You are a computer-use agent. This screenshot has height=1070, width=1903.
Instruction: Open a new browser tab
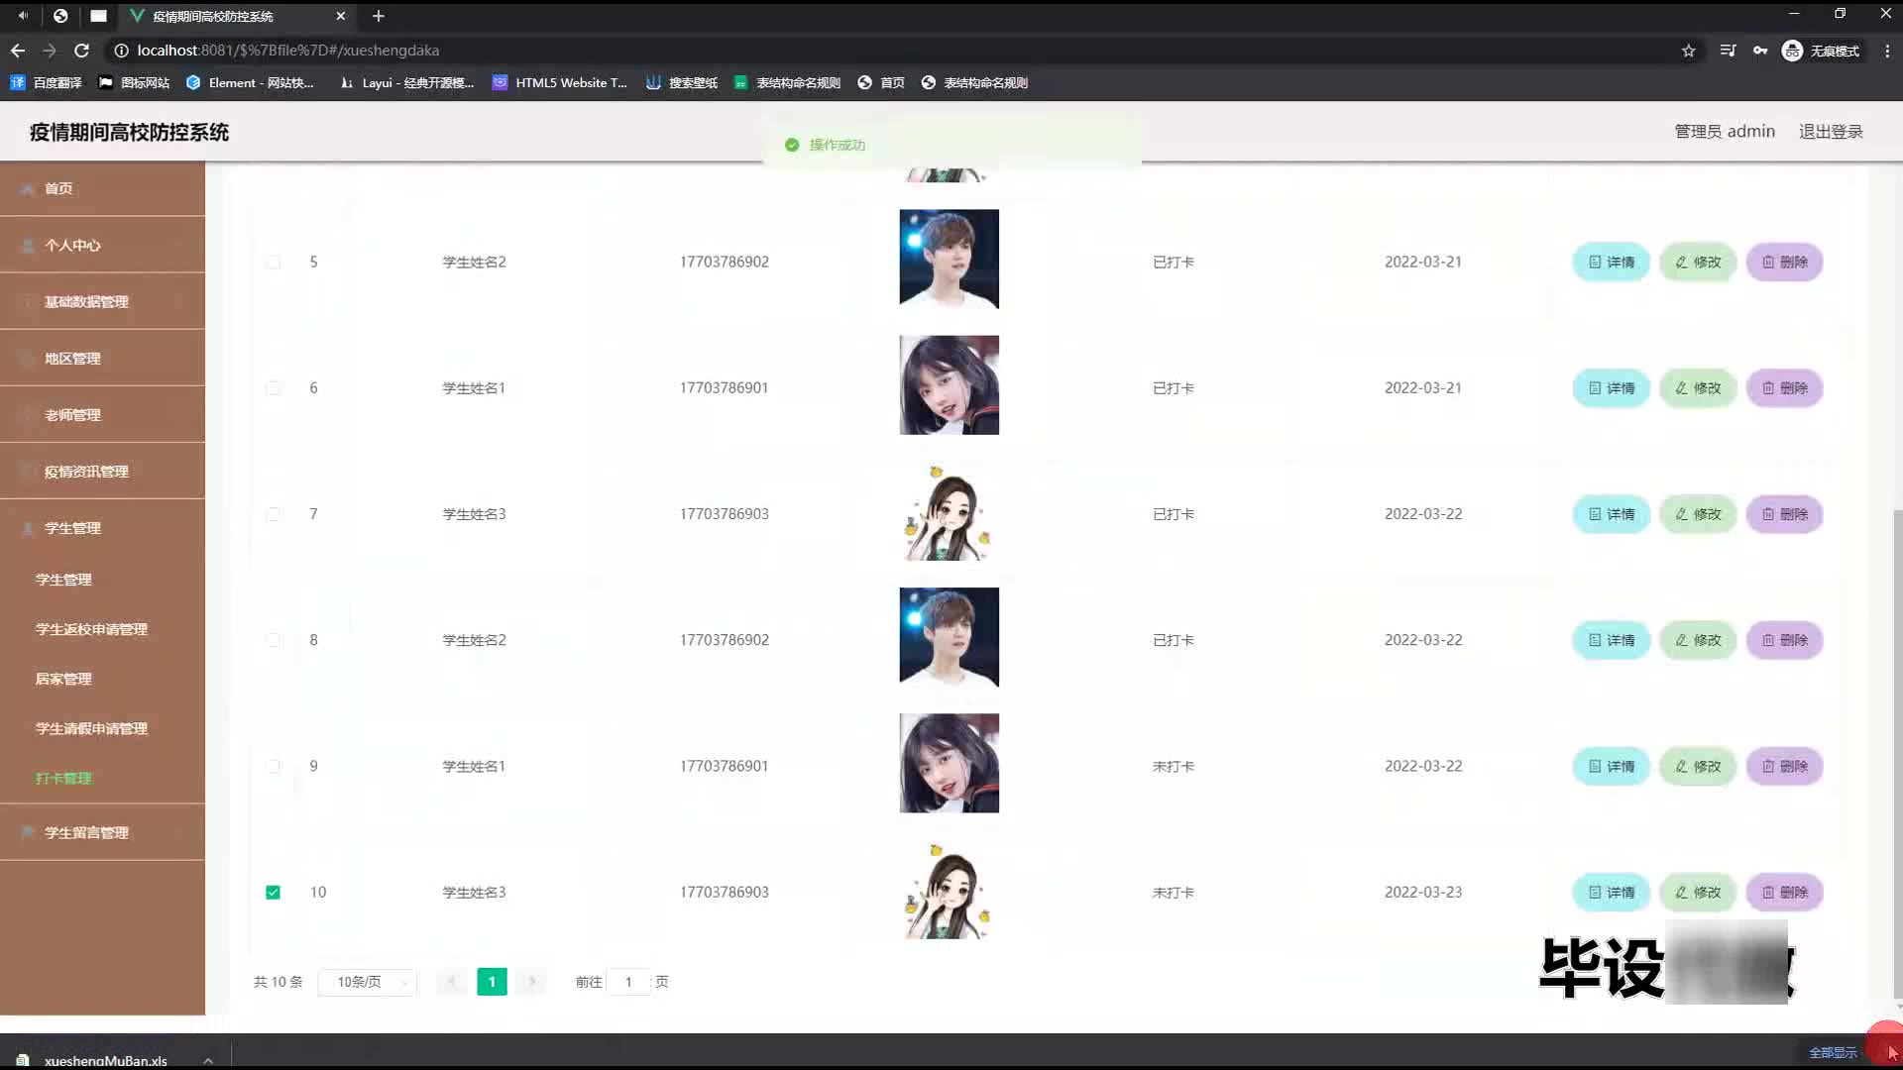point(378,16)
